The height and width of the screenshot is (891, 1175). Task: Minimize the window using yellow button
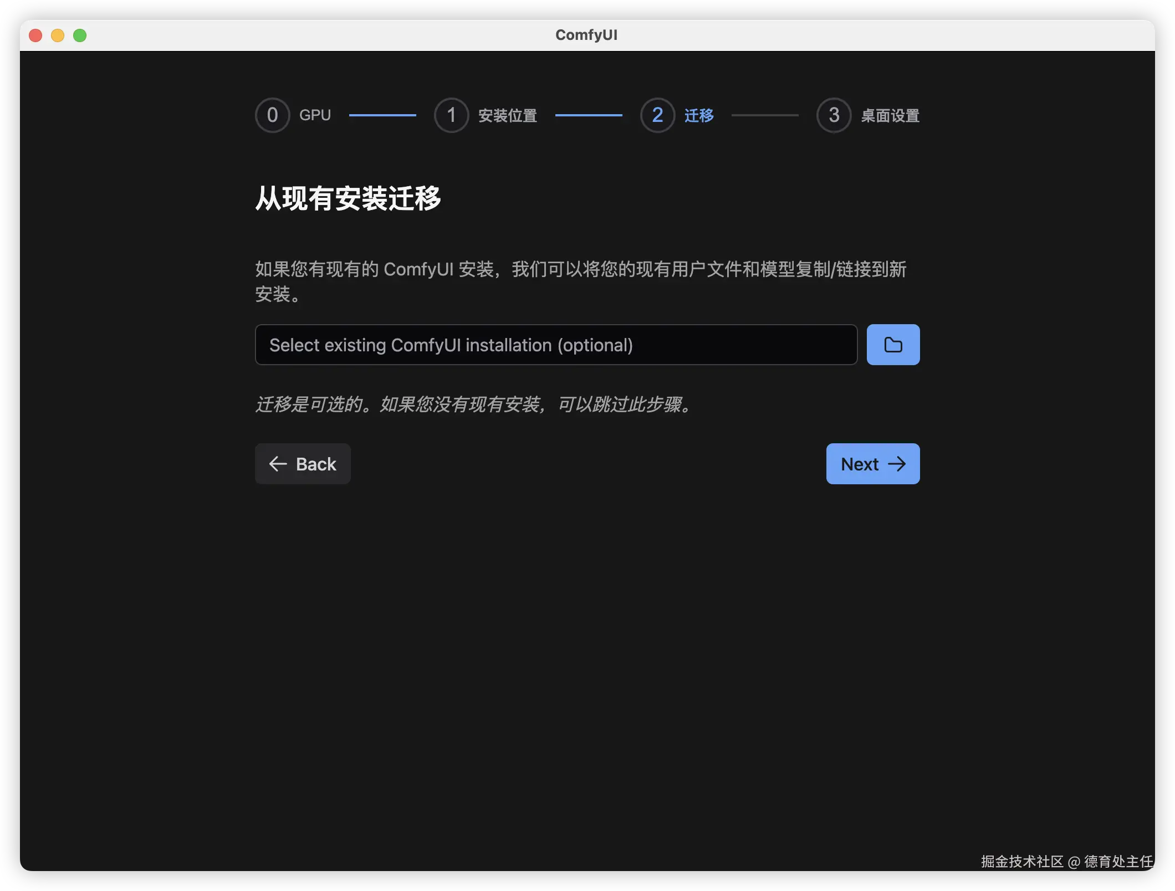coord(58,35)
